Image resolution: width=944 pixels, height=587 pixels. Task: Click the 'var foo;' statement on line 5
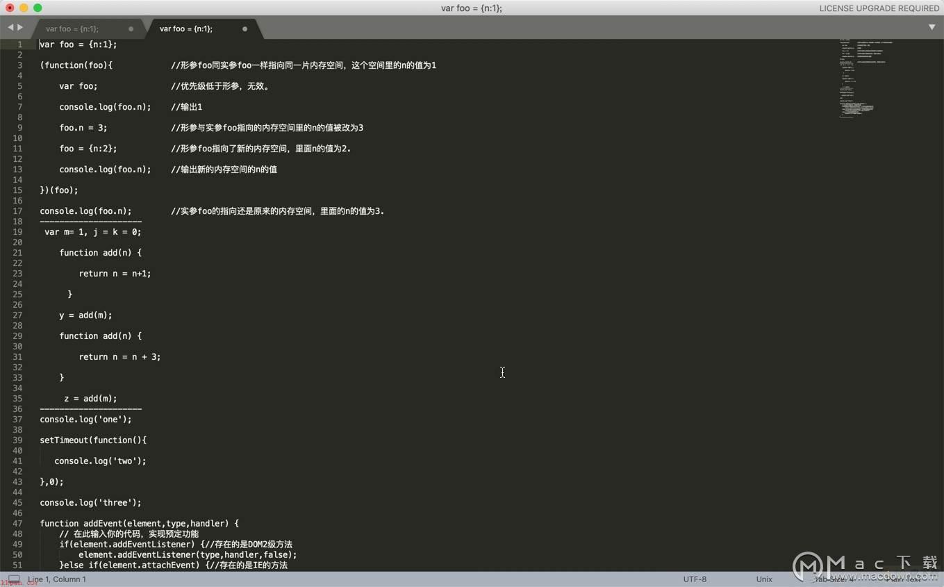pos(78,86)
